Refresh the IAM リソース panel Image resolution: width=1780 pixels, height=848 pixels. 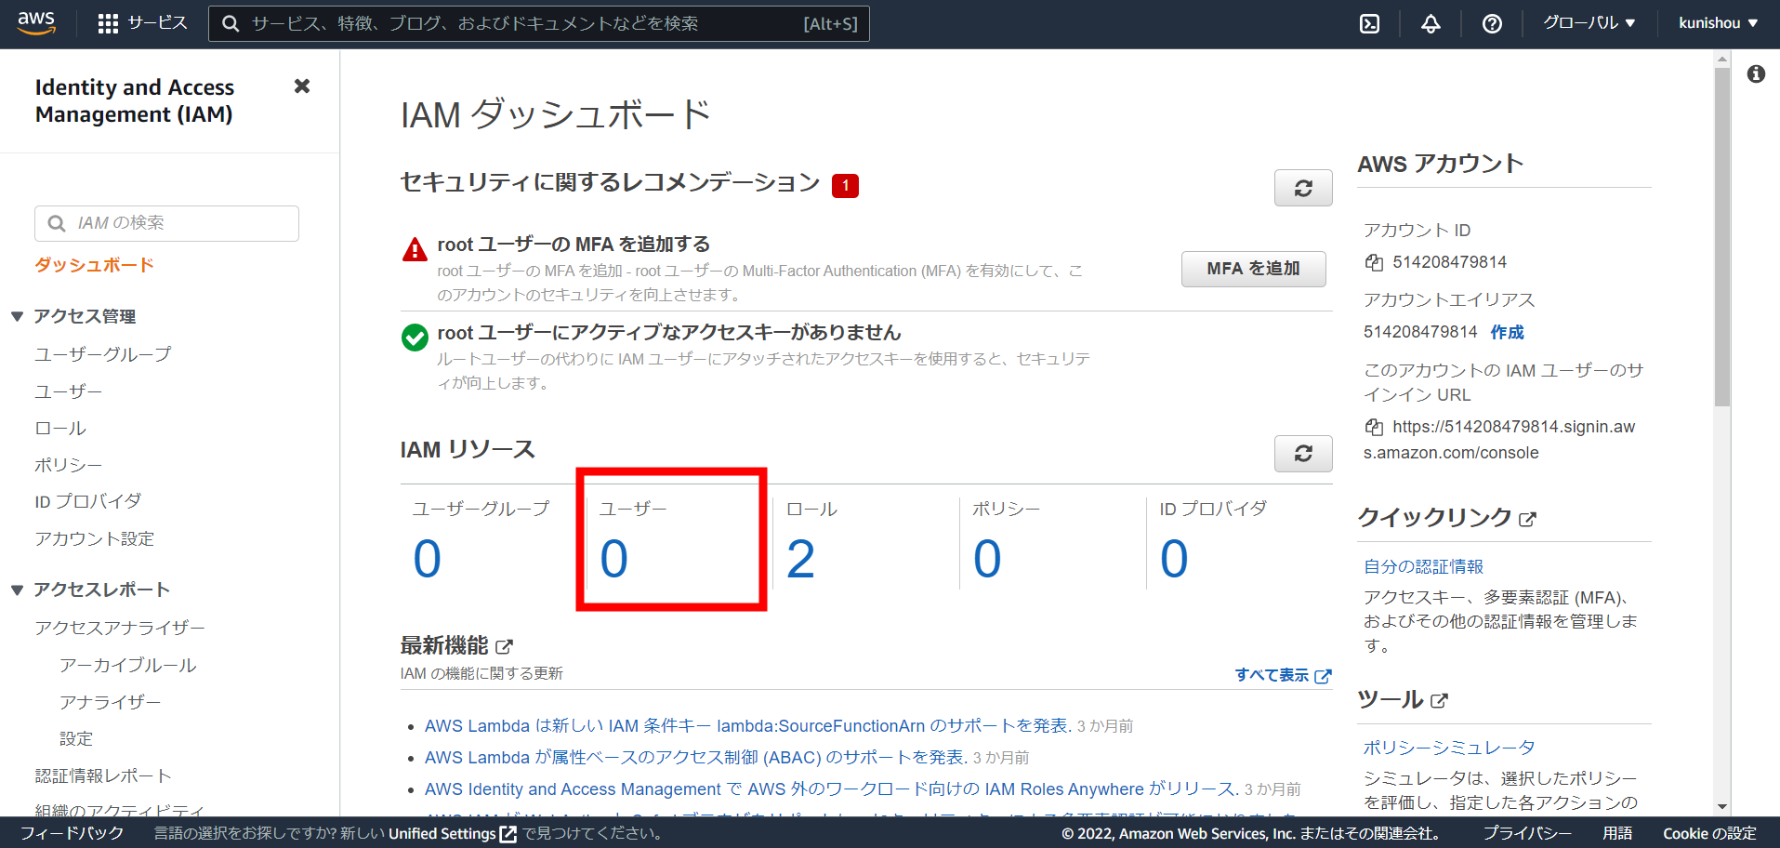tap(1302, 454)
